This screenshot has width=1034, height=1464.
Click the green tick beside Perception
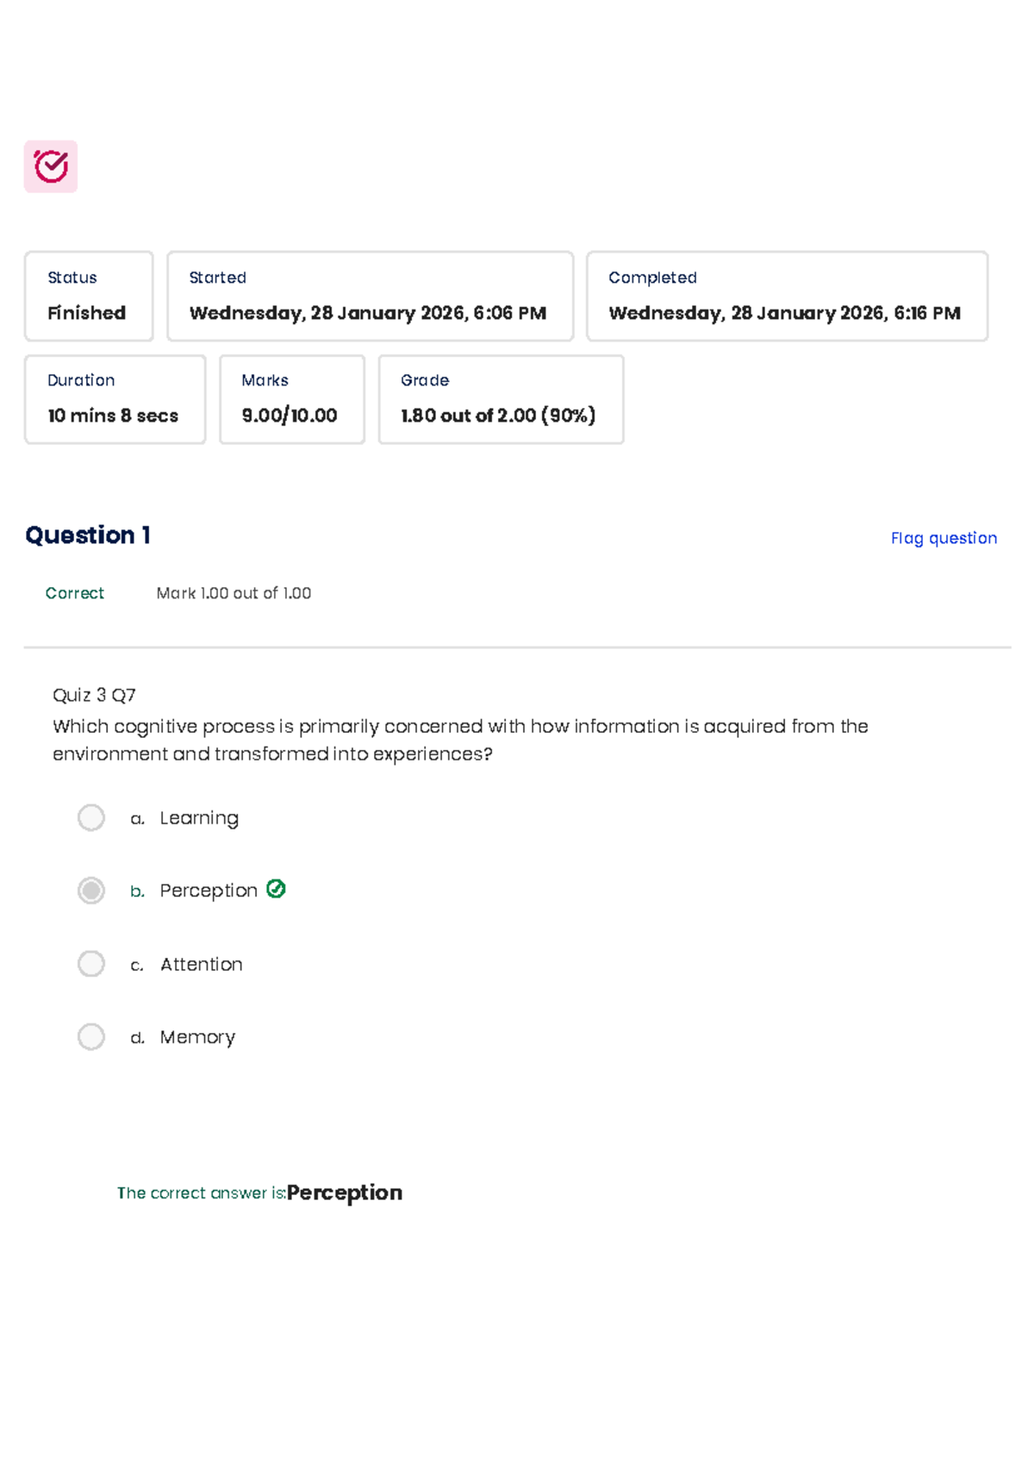[x=276, y=889]
